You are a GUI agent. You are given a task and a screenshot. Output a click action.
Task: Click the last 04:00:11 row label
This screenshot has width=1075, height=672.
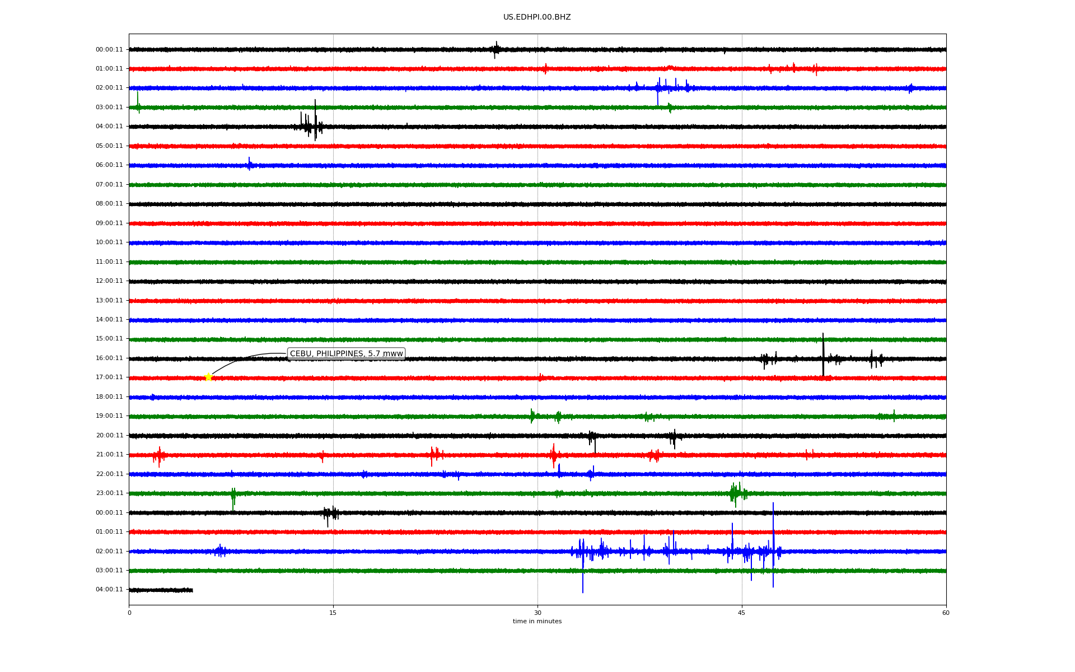tap(109, 590)
